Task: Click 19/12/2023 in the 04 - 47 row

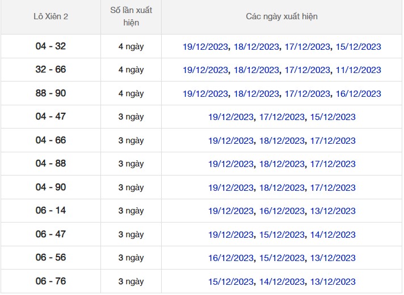Action: coord(231,117)
